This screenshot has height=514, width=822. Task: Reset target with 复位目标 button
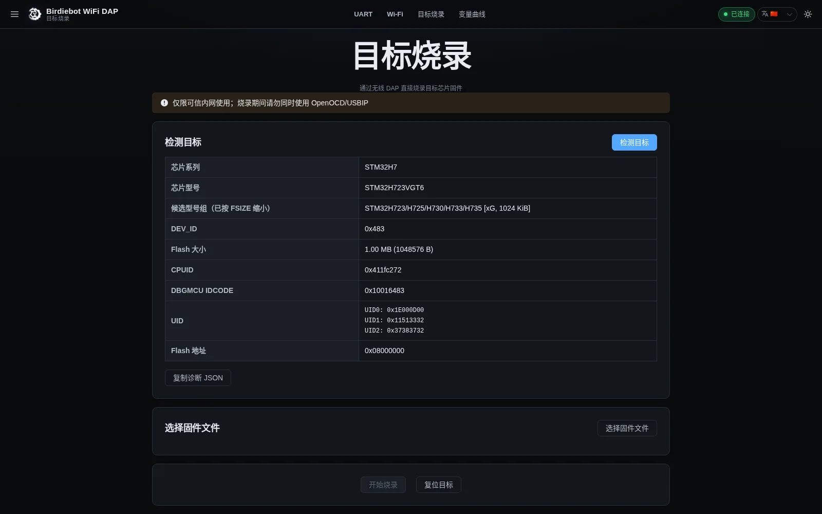439,485
